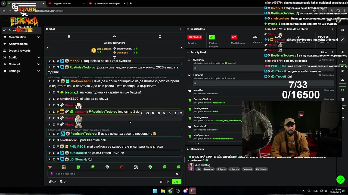
Task: Open Drops & rewards in the sidebar
Action: (x=20, y=51)
